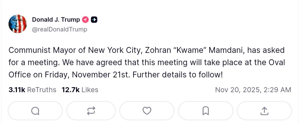Screen dimensions: 301x124
Task: ReTruth the post with arrows icon
Action: pos(91,111)
